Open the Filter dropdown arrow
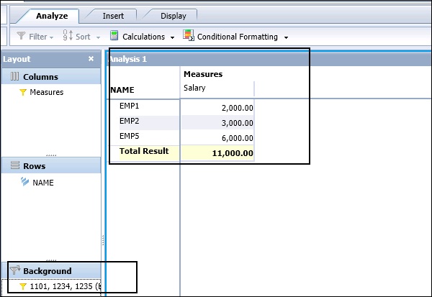The height and width of the screenshot is (297, 432). 52,37
